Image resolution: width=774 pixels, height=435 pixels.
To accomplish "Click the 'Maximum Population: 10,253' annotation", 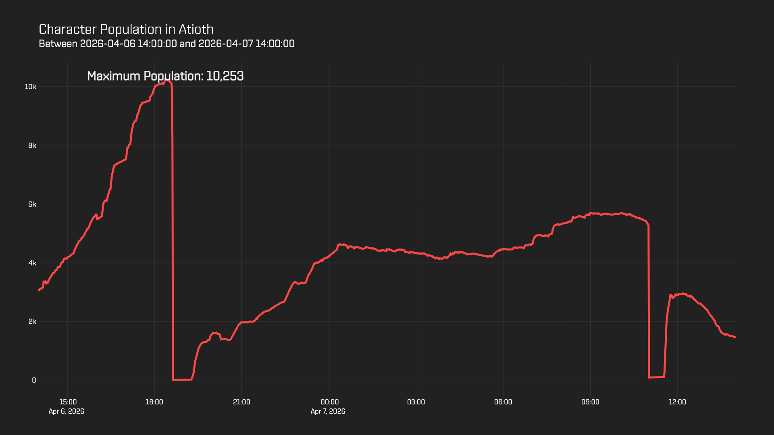I will (165, 76).
